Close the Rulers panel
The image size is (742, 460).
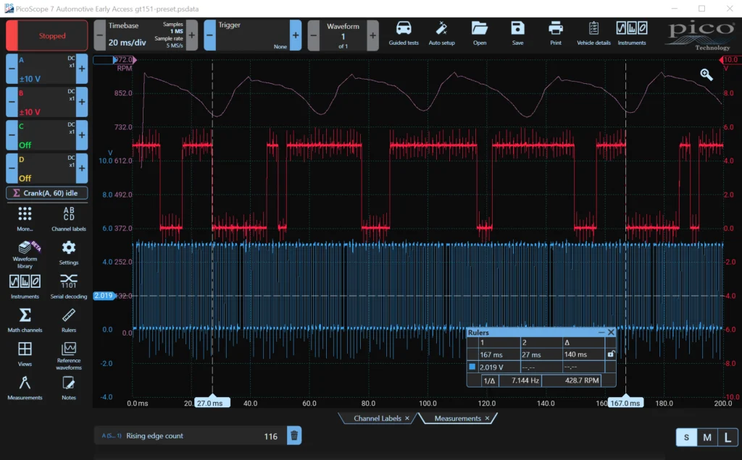611,333
